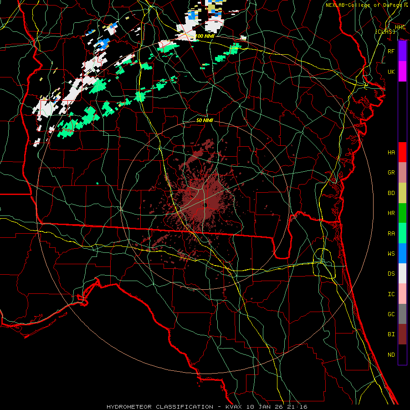Viewport: 410px width, 410px height.
Task: Select the BD yellow legend swatch
Action: pyautogui.click(x=402, y=193)
